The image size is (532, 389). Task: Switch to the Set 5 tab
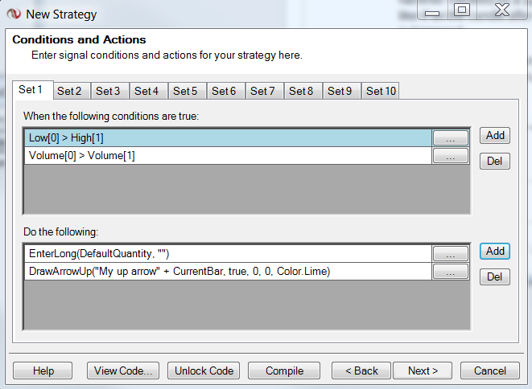coord(185,91)
